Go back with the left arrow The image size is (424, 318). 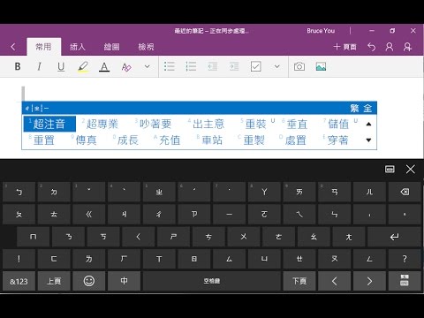(x=12, y=47)
